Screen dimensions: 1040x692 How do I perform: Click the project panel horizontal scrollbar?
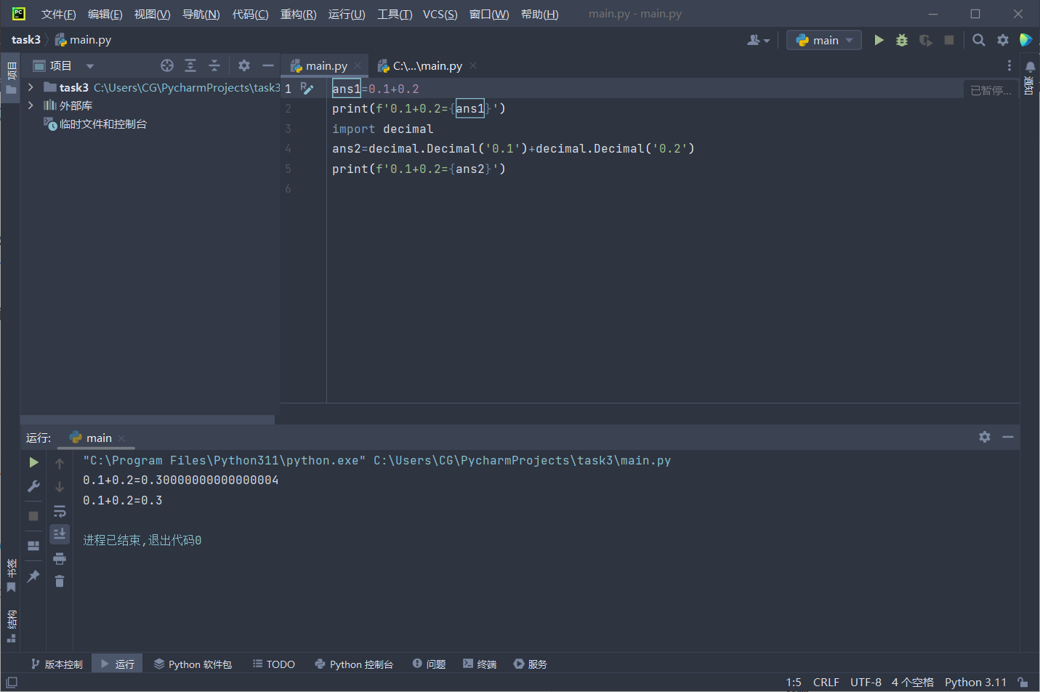(x=148, y=419)
